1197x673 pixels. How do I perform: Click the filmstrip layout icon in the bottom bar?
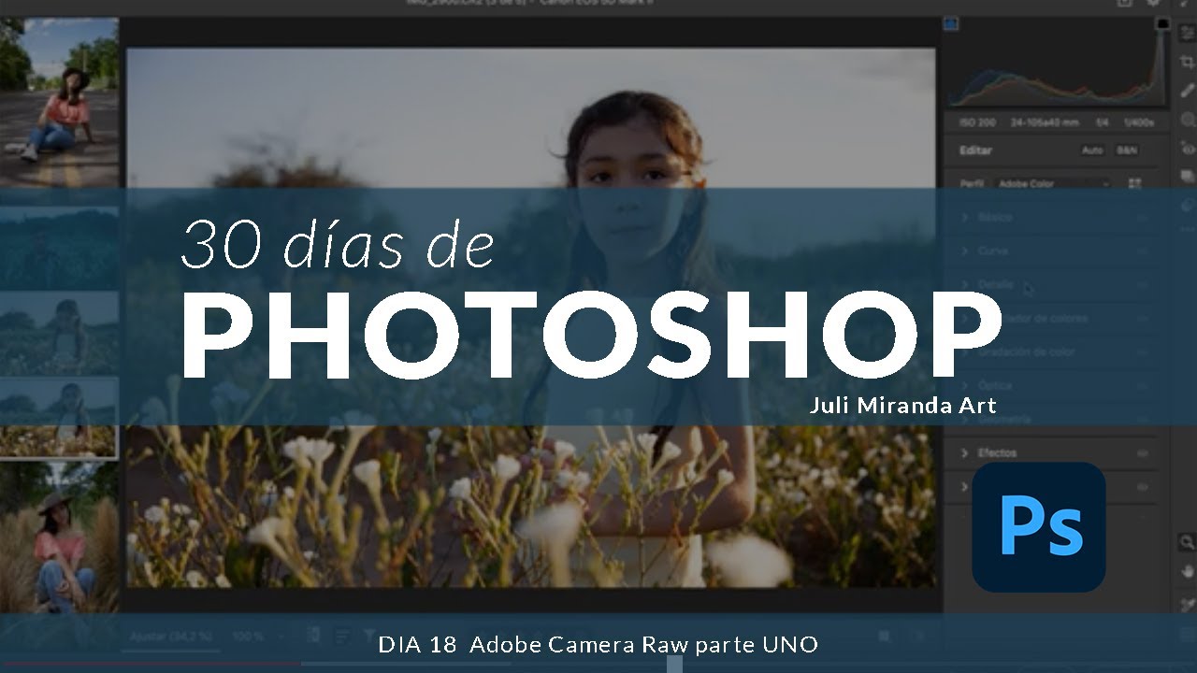point(313,636)
